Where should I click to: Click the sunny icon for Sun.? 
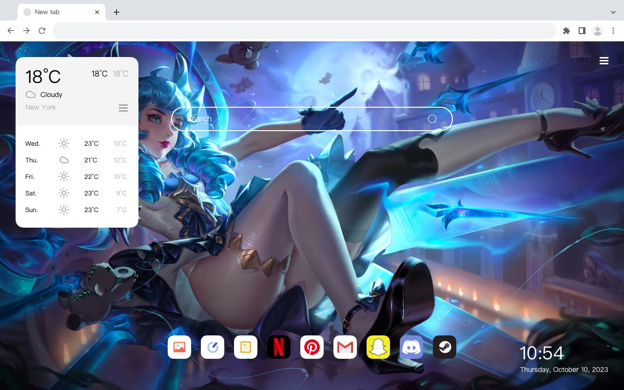point(64,210)
